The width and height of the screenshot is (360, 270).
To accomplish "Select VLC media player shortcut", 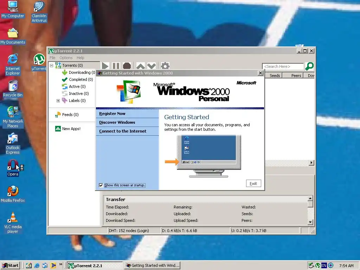I will (13, 223).
